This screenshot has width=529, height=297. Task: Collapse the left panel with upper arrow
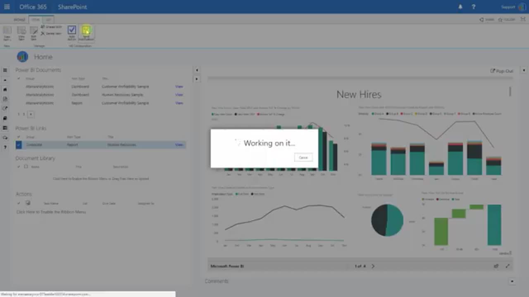pos(197,70)
